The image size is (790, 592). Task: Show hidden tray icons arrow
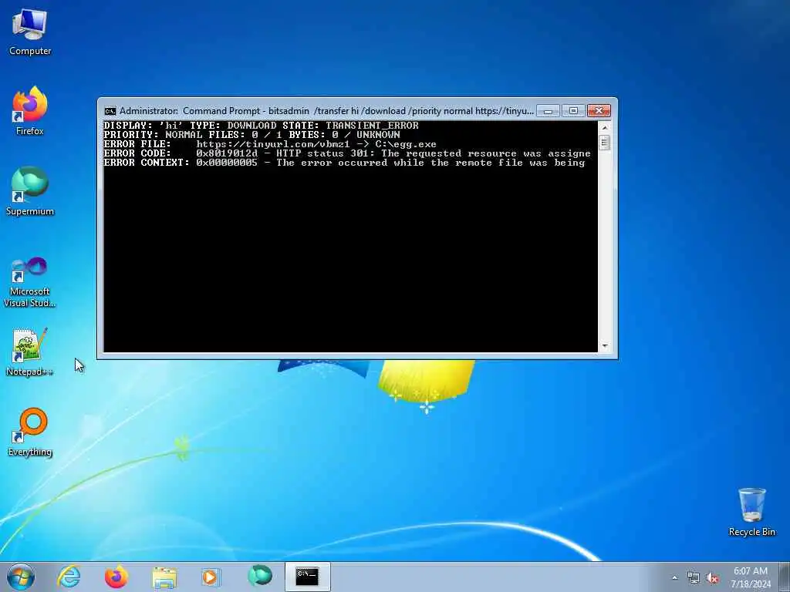[x=674, y=578]
